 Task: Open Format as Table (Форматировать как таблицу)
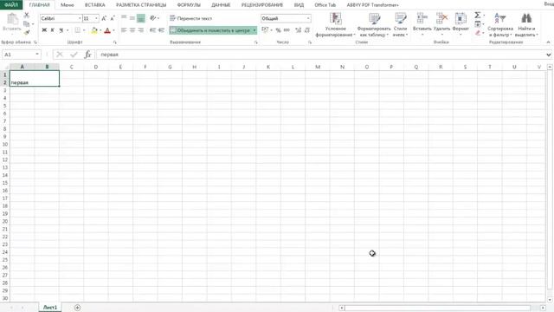pyautogui.click(x=374, y=25)
